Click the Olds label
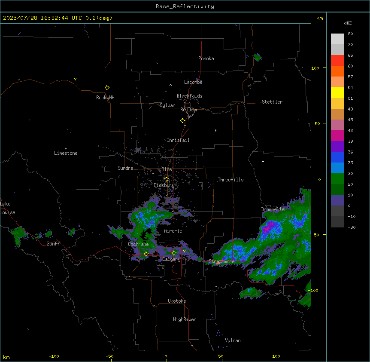Image resolution: width=370 pixels, height=362 pixels. pyautogui.click(x=167, y=169)
